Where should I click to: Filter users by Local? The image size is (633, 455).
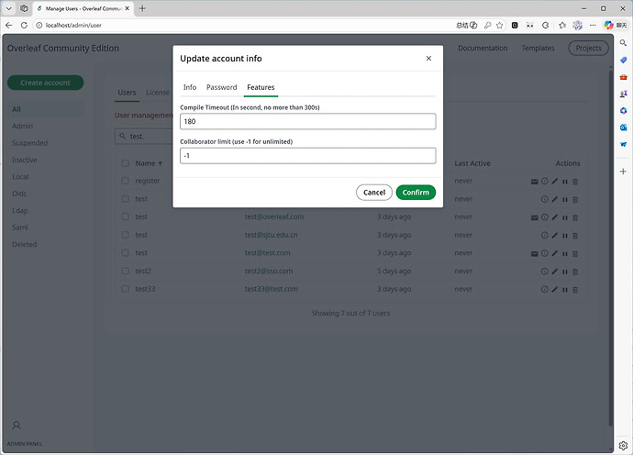[x=20, y=177]
